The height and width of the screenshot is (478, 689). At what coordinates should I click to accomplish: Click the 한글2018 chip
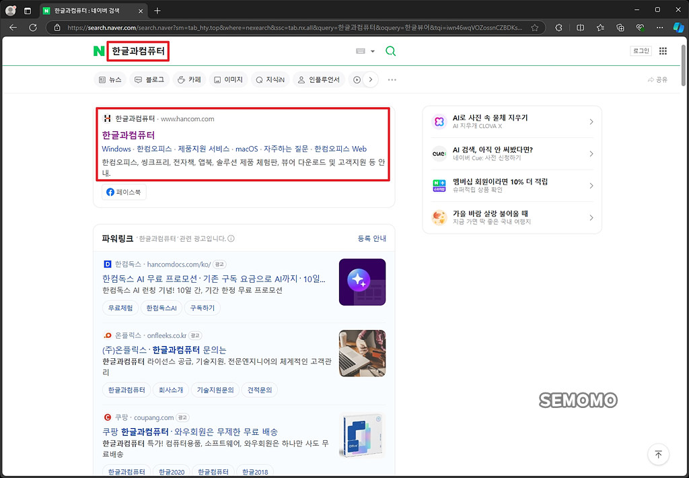(x=255, y=471)
